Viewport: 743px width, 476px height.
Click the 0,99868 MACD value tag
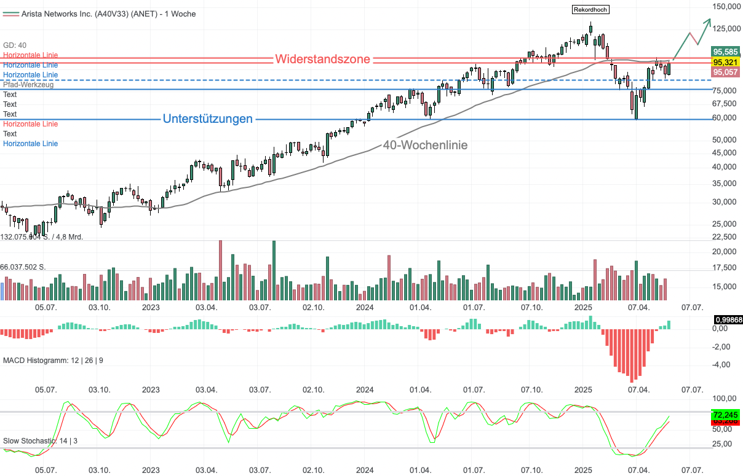(728, 320)
